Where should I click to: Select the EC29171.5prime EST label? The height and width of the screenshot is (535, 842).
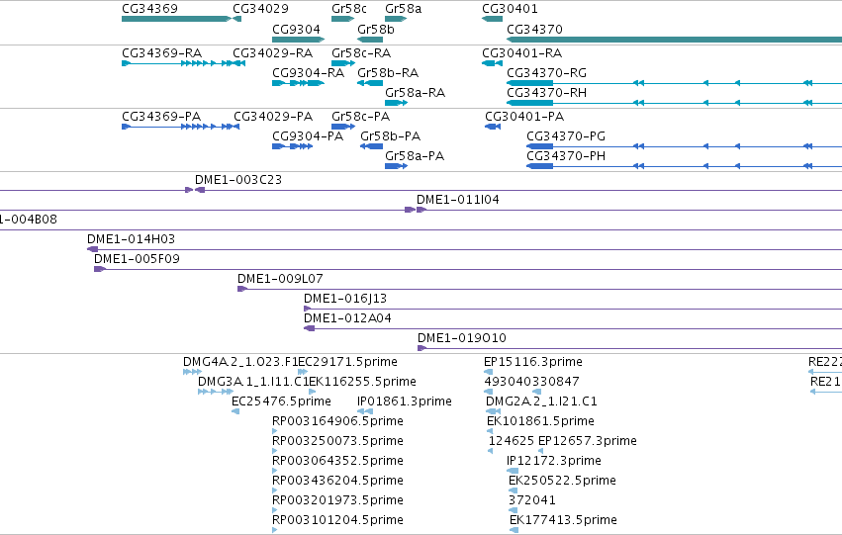tap(347, 362)
